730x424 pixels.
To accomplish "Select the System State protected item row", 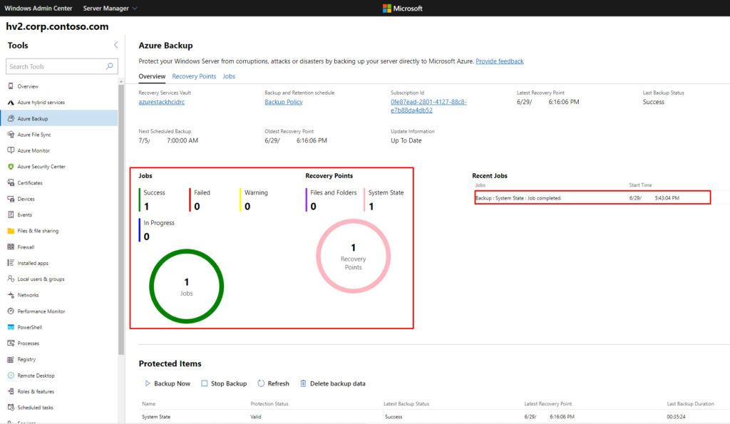I will coord(433,417).
